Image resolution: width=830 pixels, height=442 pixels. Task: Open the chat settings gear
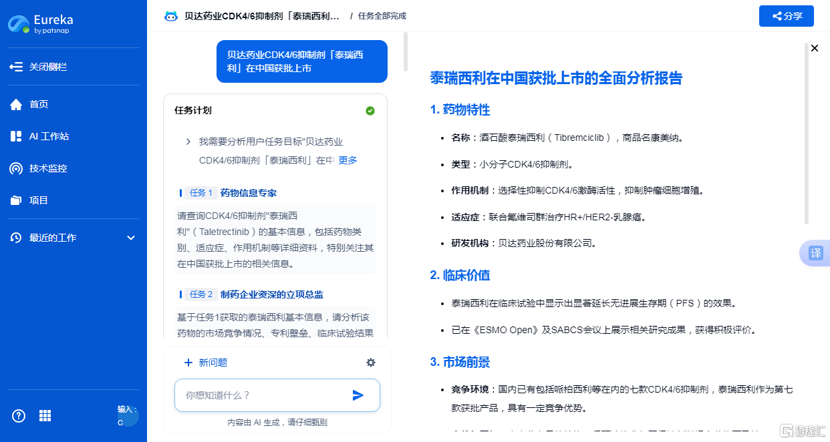[371, 363]
